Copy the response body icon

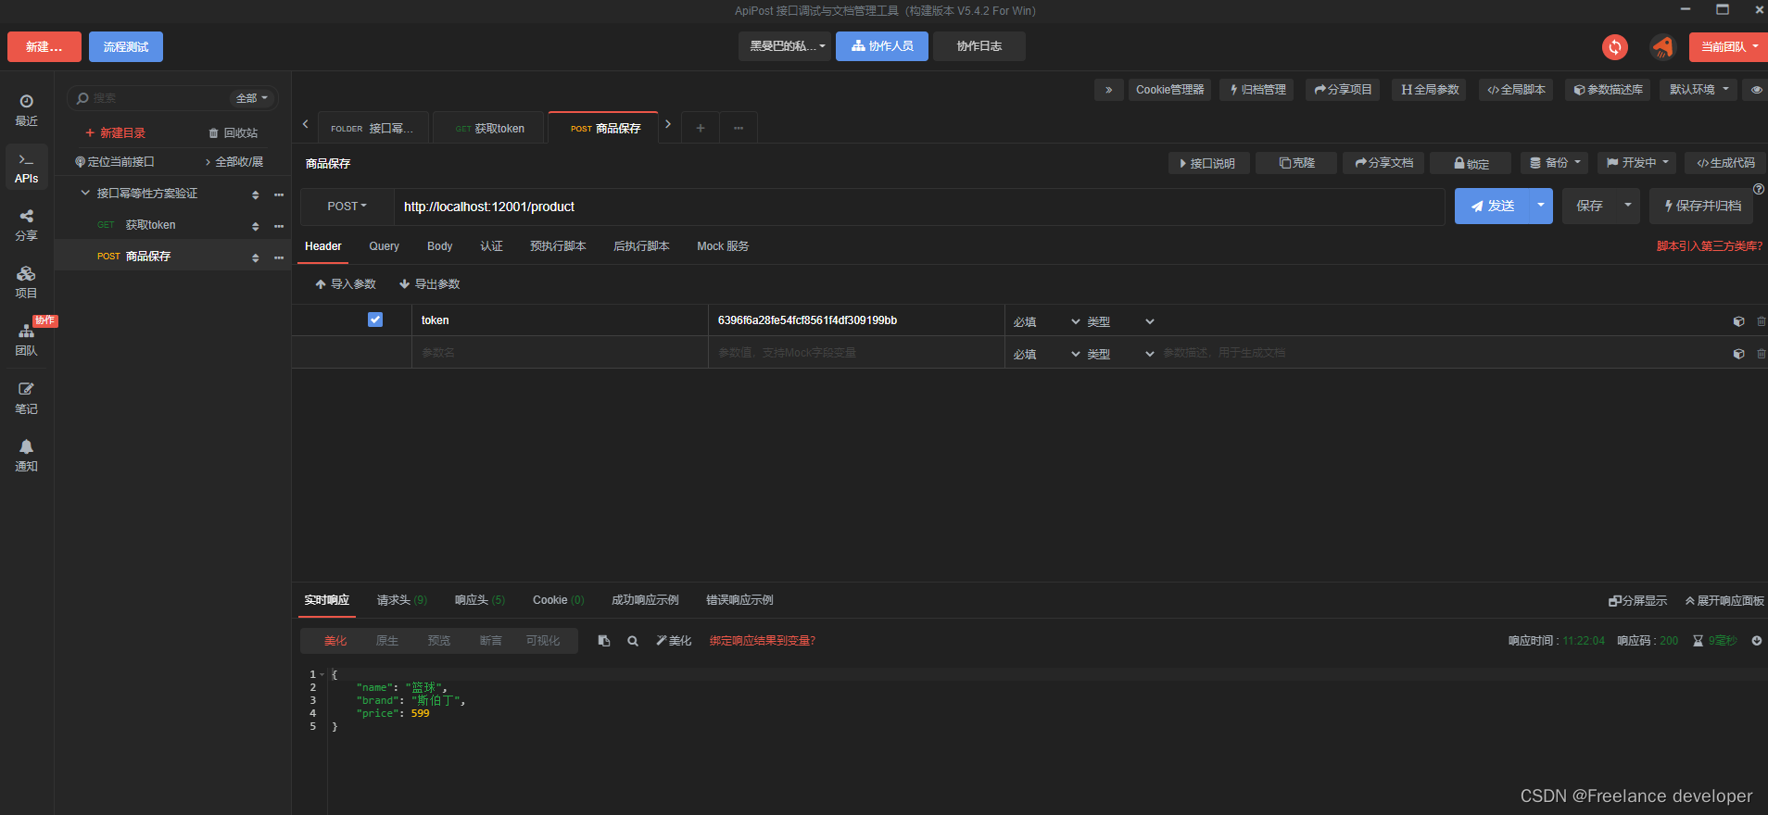click(604, 641)
